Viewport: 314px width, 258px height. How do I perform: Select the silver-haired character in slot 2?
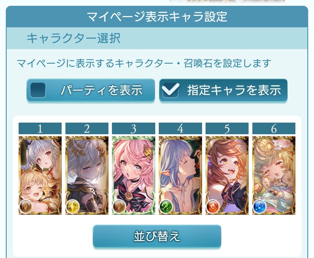point(87,175)
